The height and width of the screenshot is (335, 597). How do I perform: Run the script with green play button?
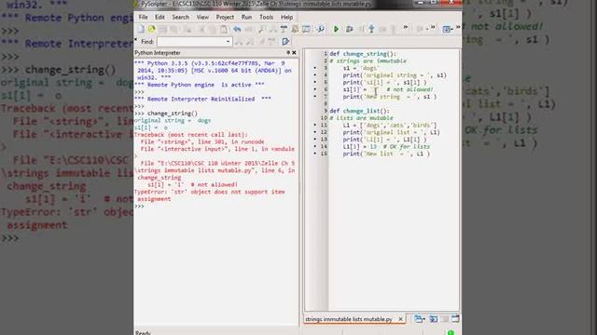(336, 29)
